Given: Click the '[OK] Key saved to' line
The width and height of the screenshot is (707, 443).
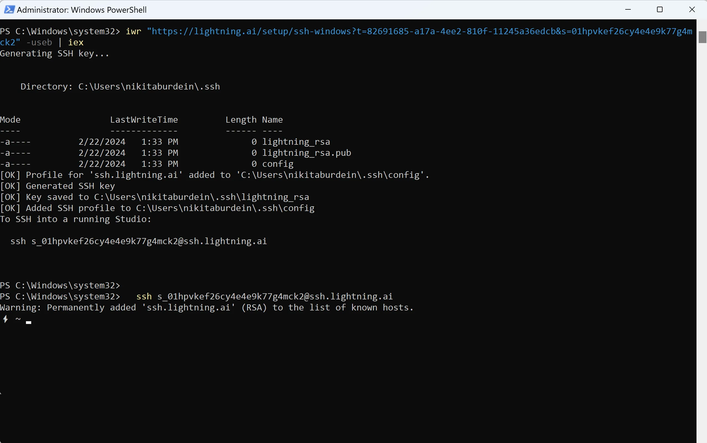Looking at the screenshot, I should 154,197.
